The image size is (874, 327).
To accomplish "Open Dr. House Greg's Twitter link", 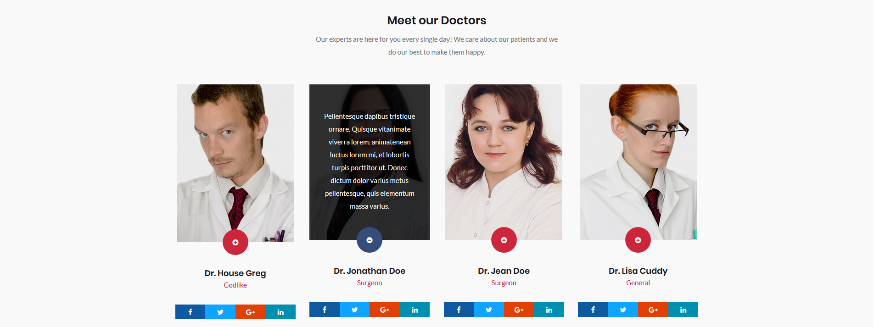I will pos(220,312).
